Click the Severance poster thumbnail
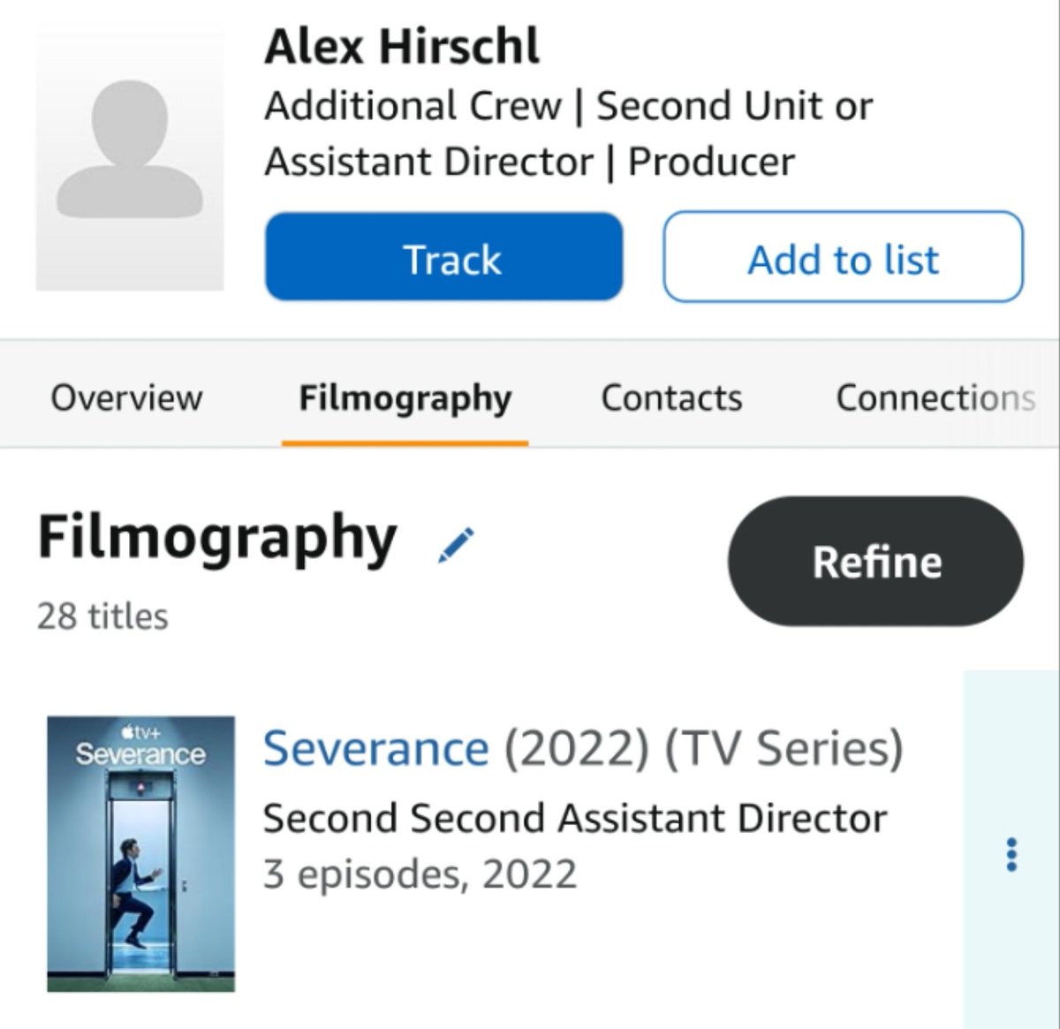1060x1029 pixels. (141, 854)
